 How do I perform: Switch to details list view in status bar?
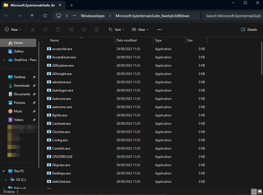pyautogui.click(x=254, y=192)
